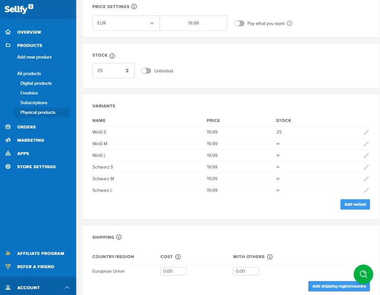The height and width of the screenshot is (295, 380).
Task: Toggle Unlimited stock switch
Action: (146, 71)
